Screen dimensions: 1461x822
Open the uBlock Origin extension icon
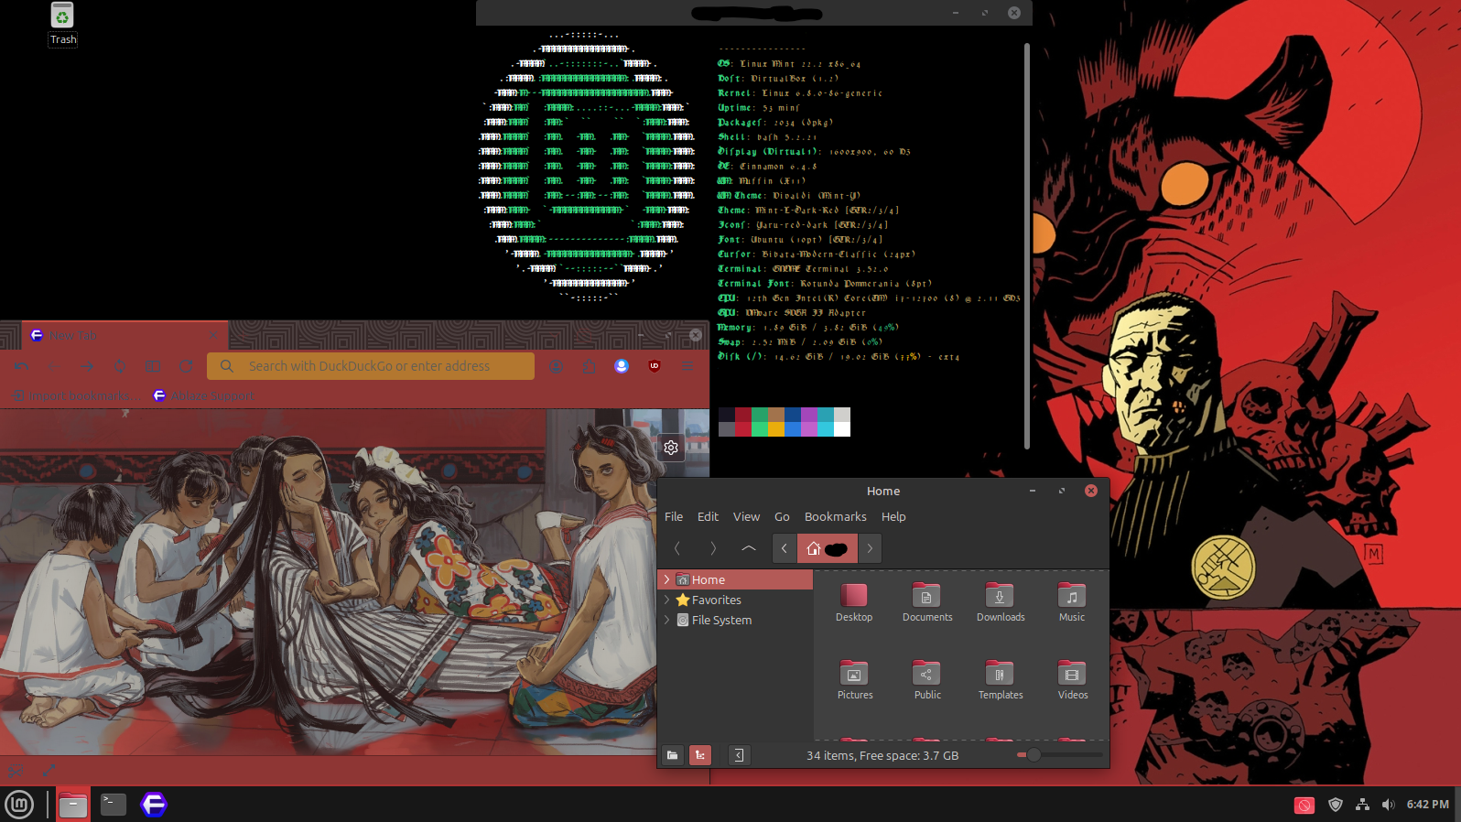655,366
